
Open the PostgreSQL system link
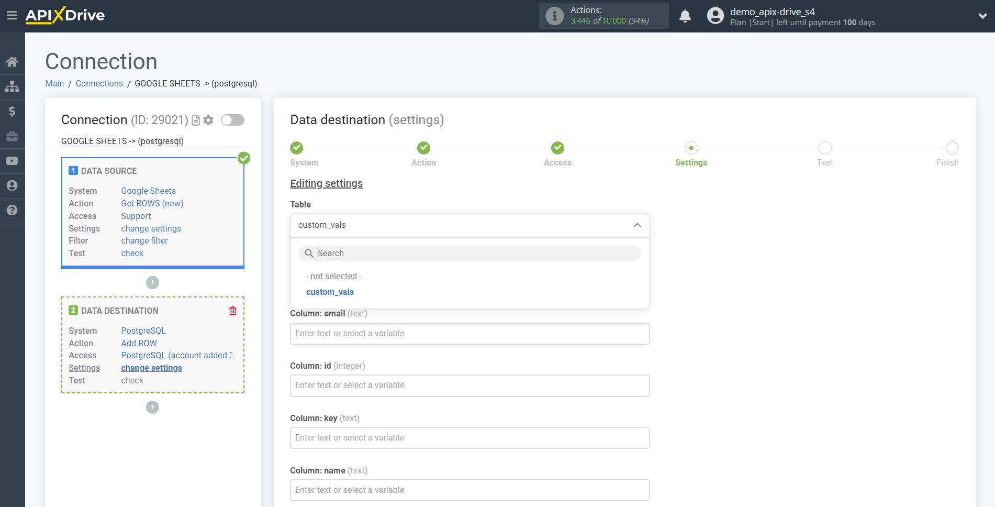coord(143,330)
